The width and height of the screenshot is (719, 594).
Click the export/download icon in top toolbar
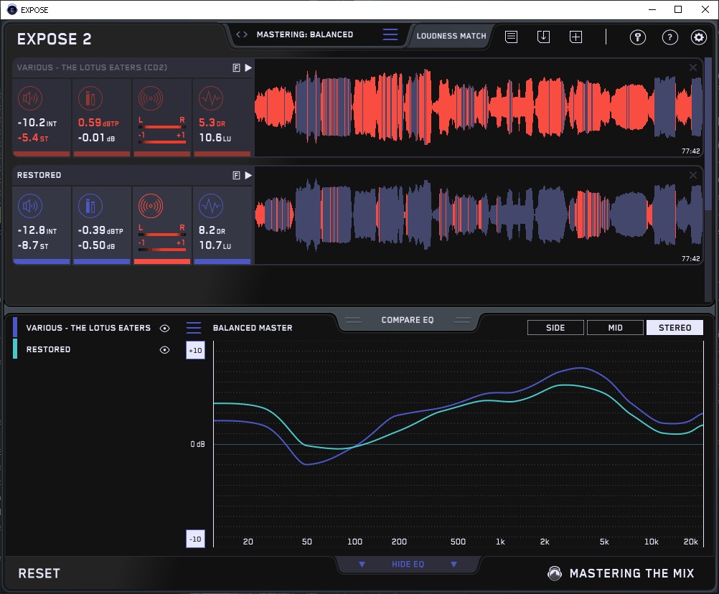click(543, 37)
